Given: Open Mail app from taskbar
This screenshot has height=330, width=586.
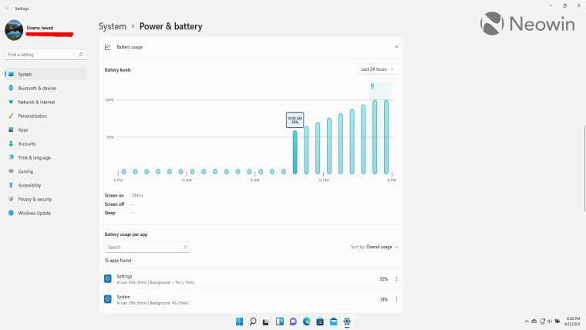Looking at the screenshot, I should click(333, 322).
